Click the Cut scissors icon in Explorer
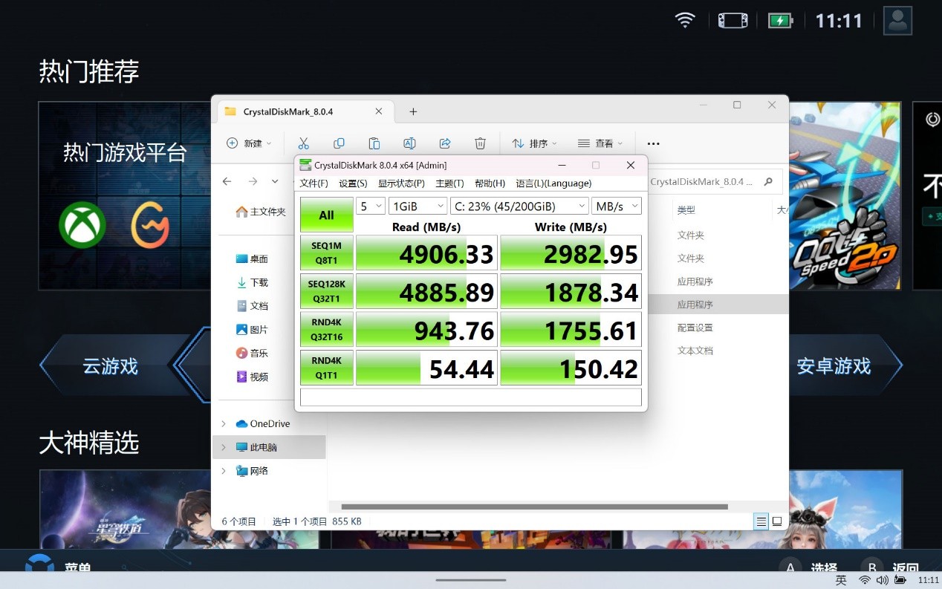Image resolution: width=942 pixels, height=589 pixels. click(303, 143)
